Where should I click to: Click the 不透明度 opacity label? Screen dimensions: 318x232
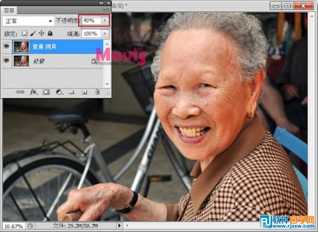coord(67,20)
